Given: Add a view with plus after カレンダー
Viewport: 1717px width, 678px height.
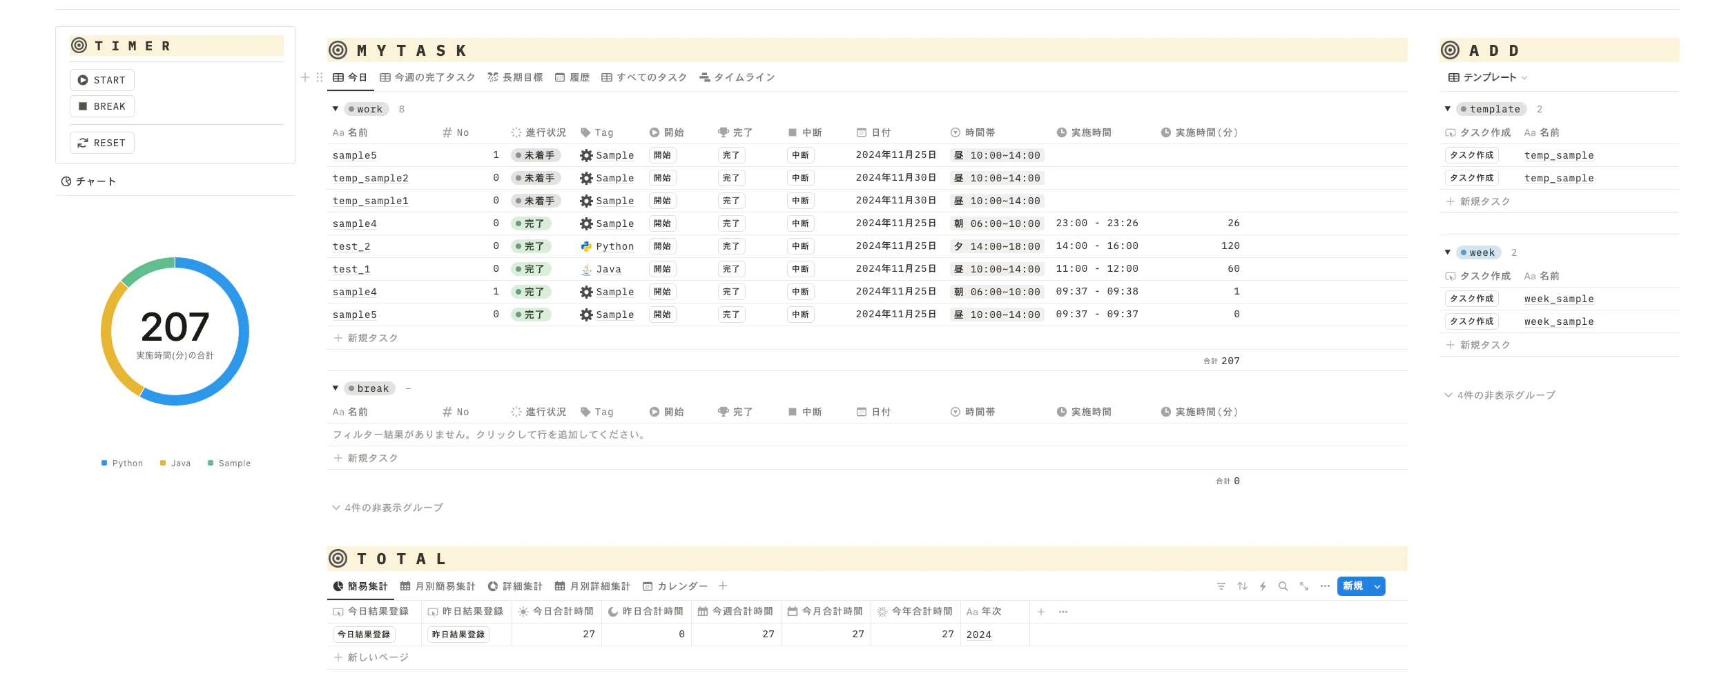Looking at the screenshot, I should click(723, 586).
